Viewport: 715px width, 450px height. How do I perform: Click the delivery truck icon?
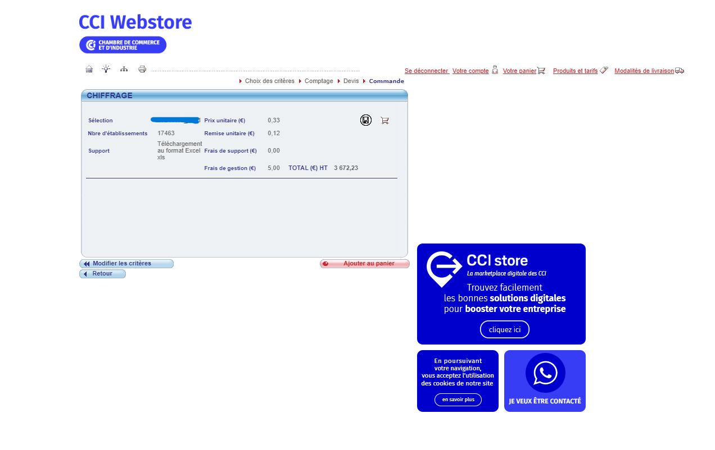tap(680, 71)
